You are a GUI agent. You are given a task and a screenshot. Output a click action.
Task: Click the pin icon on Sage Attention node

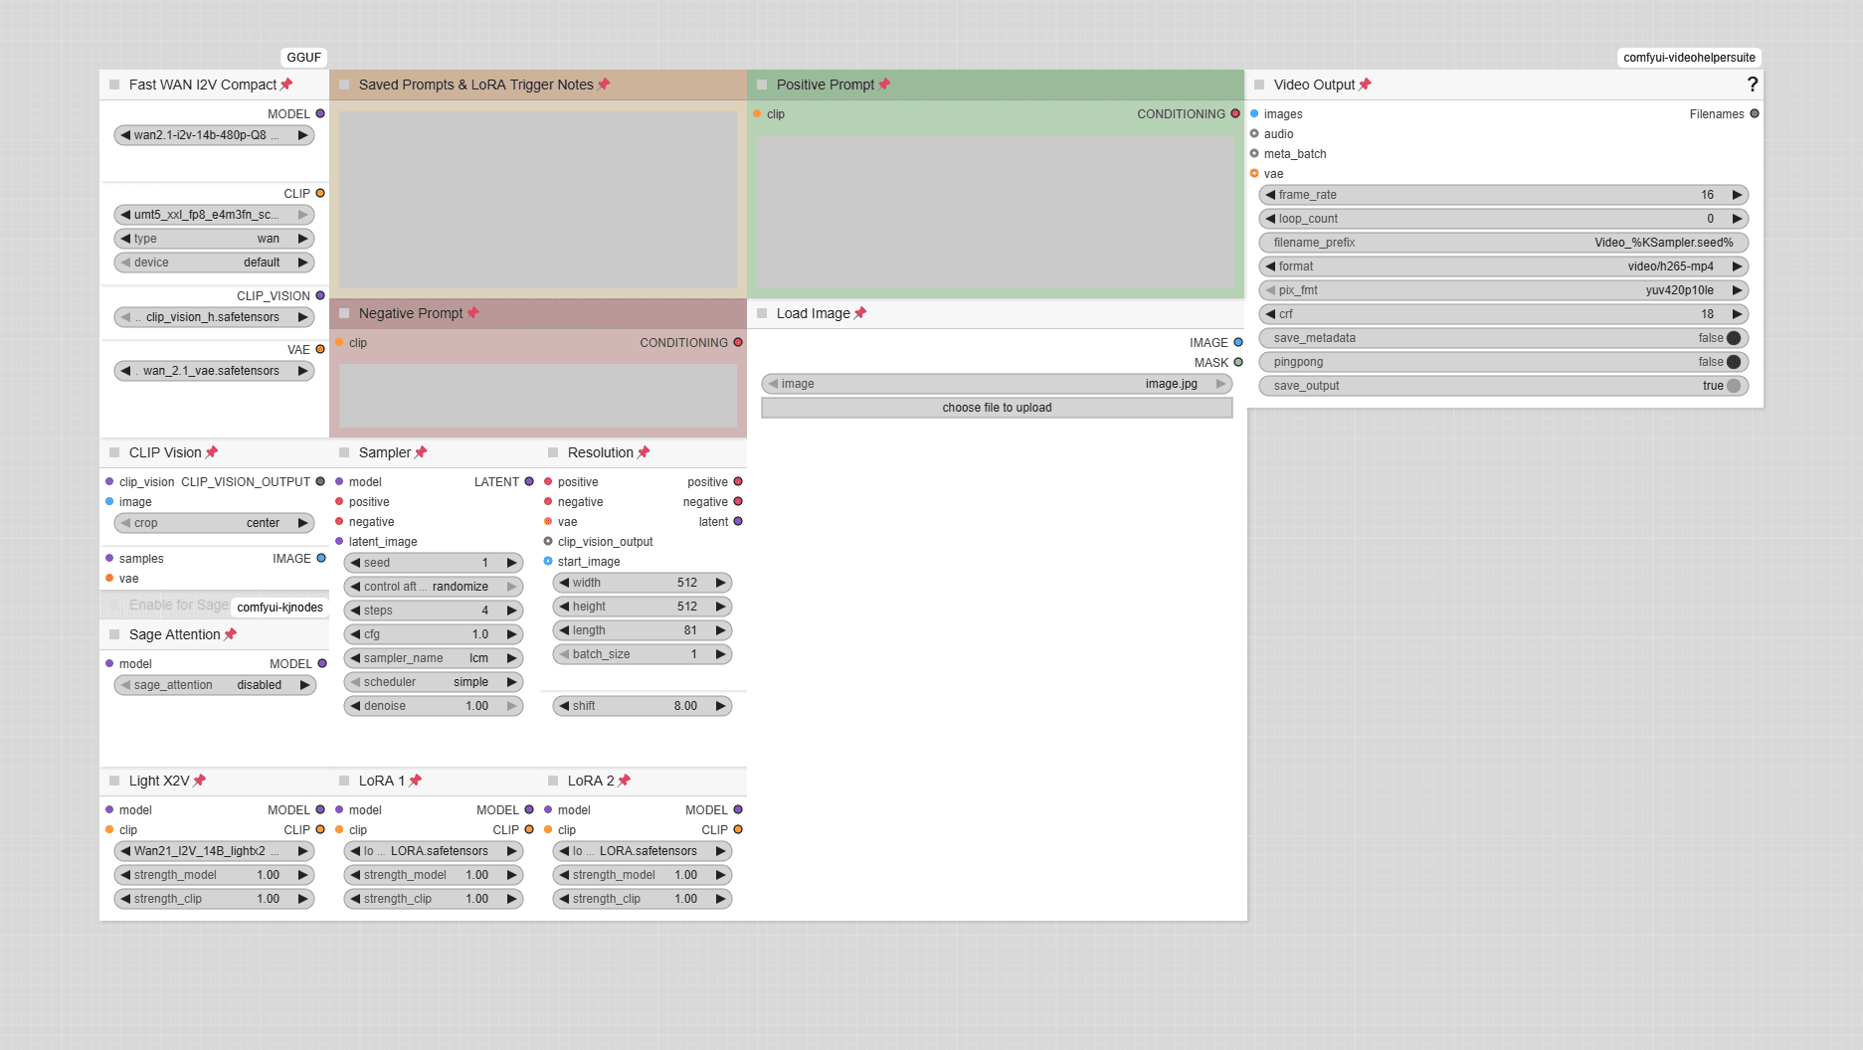231,634
